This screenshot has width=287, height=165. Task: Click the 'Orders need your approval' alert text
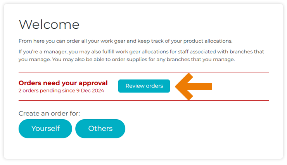63,83
